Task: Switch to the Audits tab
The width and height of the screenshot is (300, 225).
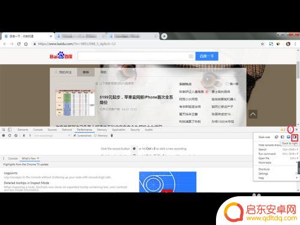Action: (149, 130)
